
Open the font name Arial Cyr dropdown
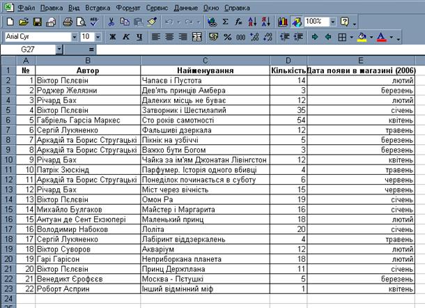pos(75,37)
